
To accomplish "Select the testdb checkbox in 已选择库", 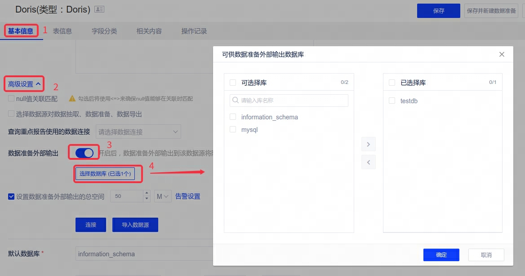I will [x=392, y=101].
